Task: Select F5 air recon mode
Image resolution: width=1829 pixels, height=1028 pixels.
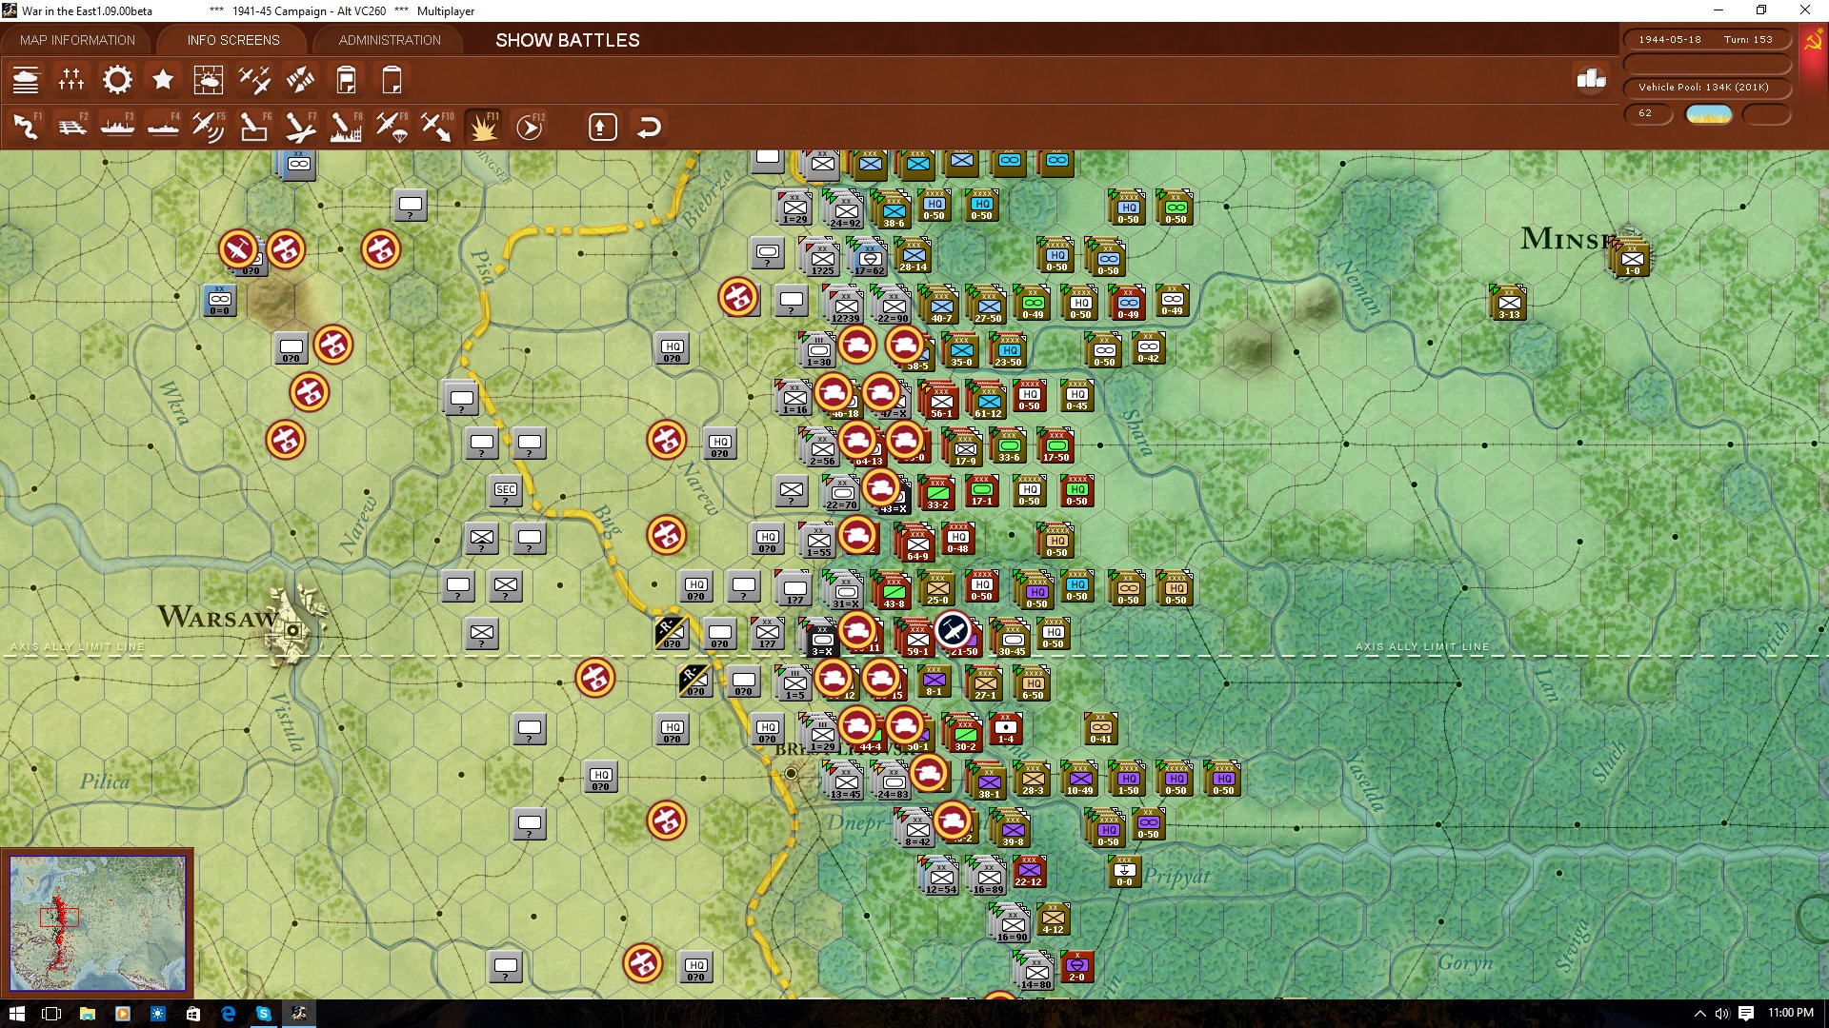Action: point(209,127)
